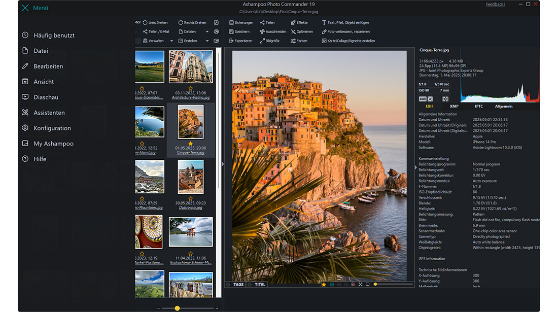This screenshot has height=312, width=558.
Task: Open Sicherungen in the toolbar
Action: coord(241,22)
